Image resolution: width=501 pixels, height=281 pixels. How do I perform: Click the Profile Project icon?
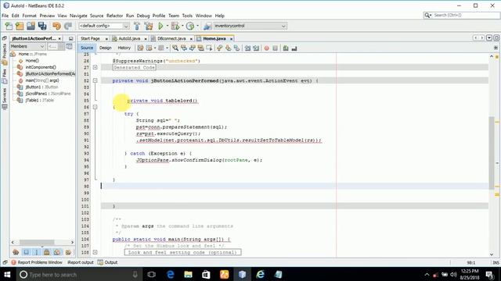[x=190, y=26]
